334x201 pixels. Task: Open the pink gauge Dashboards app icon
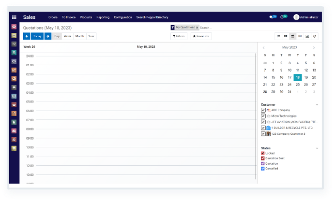click(x=14, y=131)
